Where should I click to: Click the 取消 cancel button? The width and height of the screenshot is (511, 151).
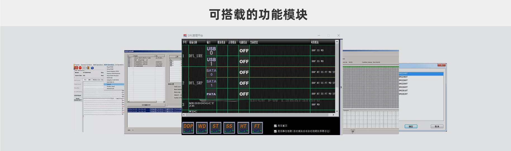[x=437, y=126]
